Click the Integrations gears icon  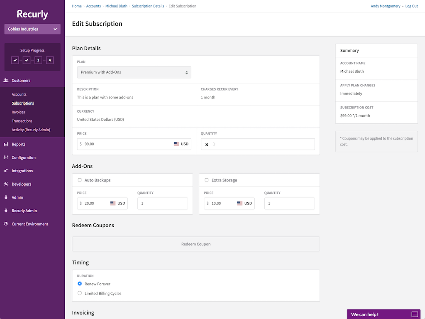point(6,171)
